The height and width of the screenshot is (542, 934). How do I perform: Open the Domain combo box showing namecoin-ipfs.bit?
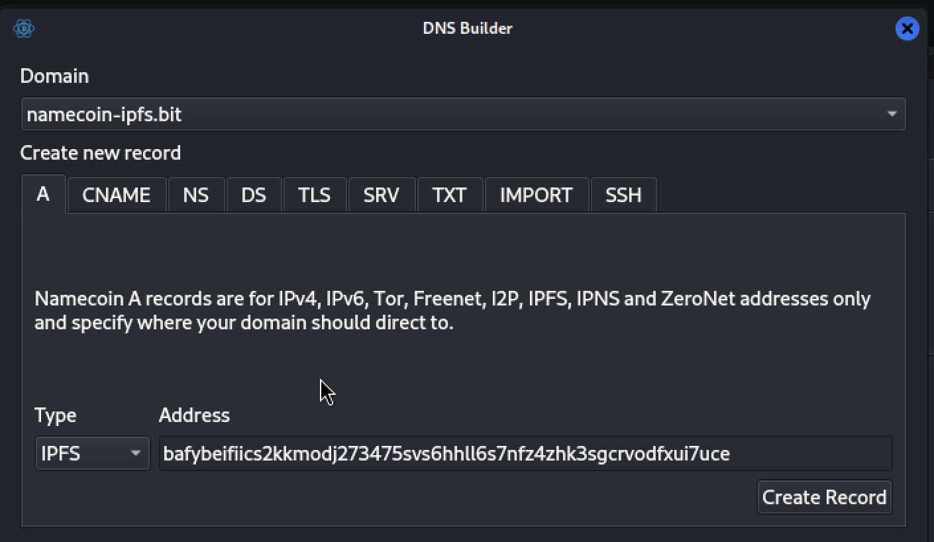(x=450, y=115)
